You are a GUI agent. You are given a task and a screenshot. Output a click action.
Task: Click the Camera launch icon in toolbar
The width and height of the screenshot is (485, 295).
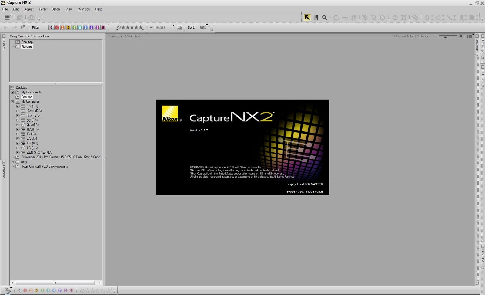tap(20, 18)
